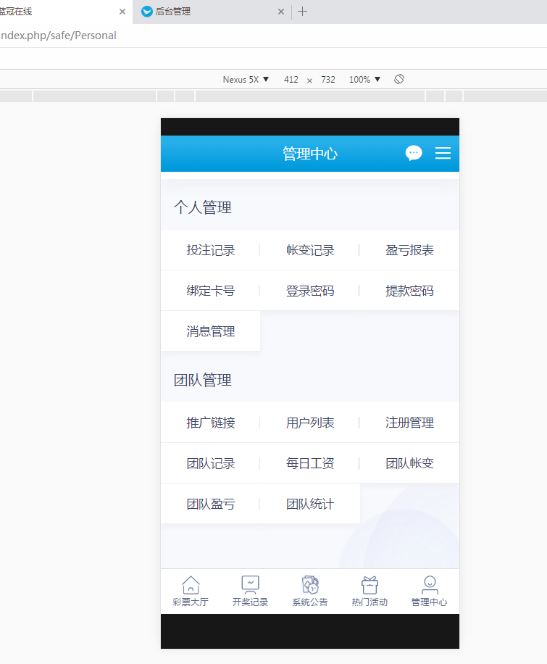The image size is (547, 664).
Task: Open the hamburger menu in header
Action: pos(443,153)
